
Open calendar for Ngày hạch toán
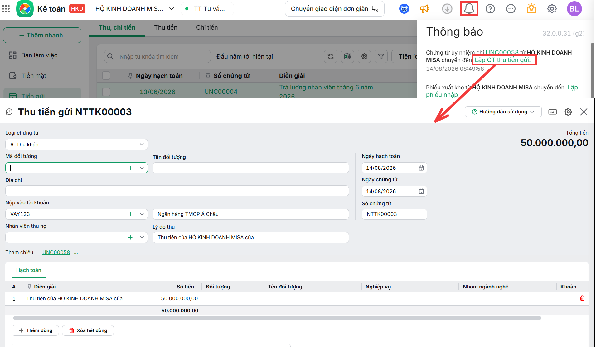click(x=421, y=168)
